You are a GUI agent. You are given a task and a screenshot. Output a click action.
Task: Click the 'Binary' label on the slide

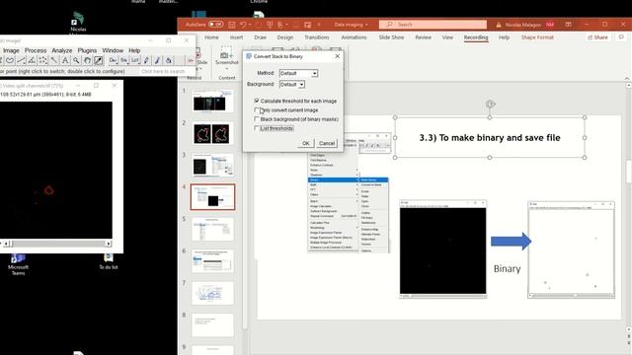(x=507, y=269)
